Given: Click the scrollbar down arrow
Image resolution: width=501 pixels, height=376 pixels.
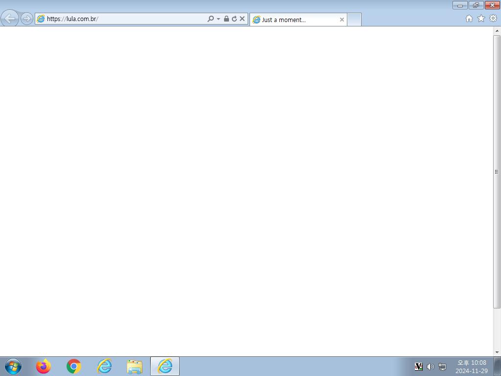Looking at the screenshot, I should [x=497, y=352].
